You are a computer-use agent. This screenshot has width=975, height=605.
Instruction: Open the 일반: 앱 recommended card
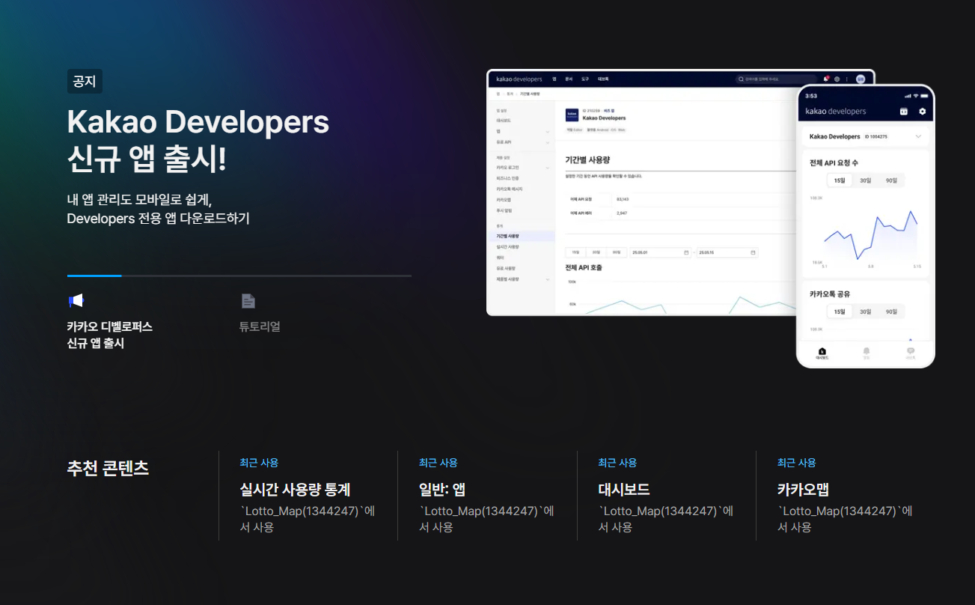487,495
